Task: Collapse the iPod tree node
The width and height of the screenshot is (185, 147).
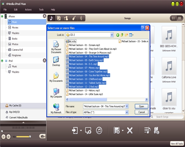Action: (x=2, y=61)
